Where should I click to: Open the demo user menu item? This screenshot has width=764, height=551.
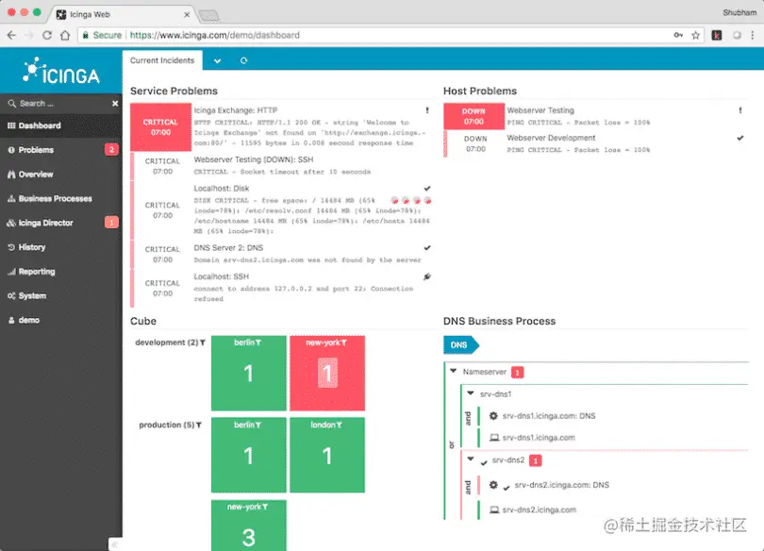pyautogui.click(x=61, y=320)
